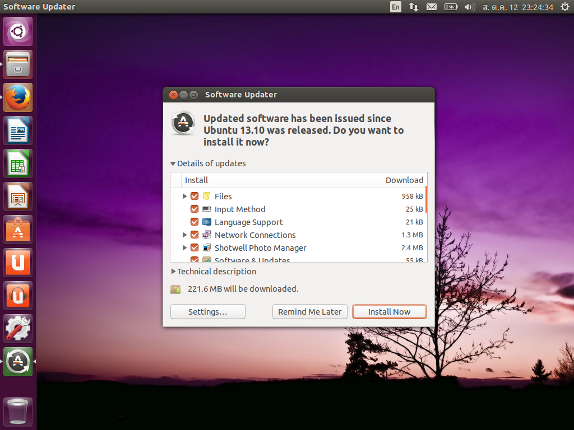The width and height of the screenshot is (574, 430).
Task: Open LibreOffice Writer from launcher
Action: pyautogui.click(x=18, y=130)
